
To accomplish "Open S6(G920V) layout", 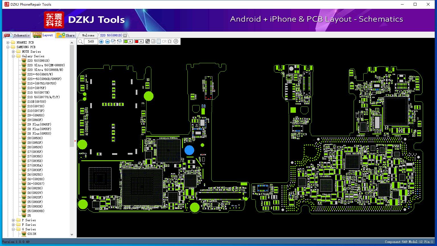I will (x=35, y=193).
